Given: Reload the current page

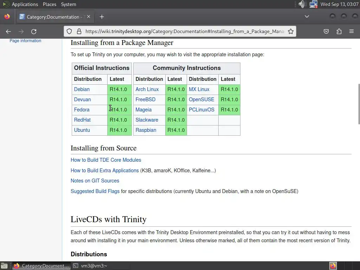Looking at the screenshot, I should pyautogui.click(x=34, y=31).
